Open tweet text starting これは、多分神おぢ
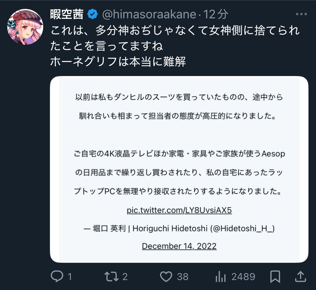The image size is (316, 290). pos(175,46)
